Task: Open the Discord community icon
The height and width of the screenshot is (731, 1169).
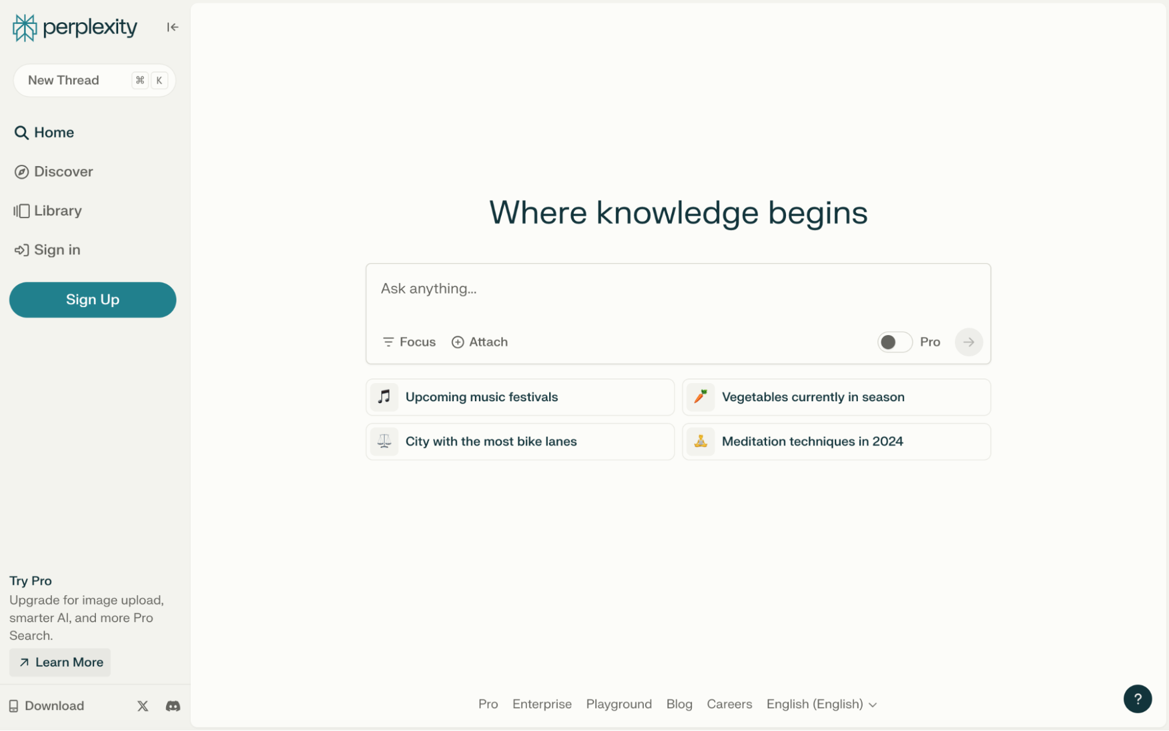Action: coord(173,706)
